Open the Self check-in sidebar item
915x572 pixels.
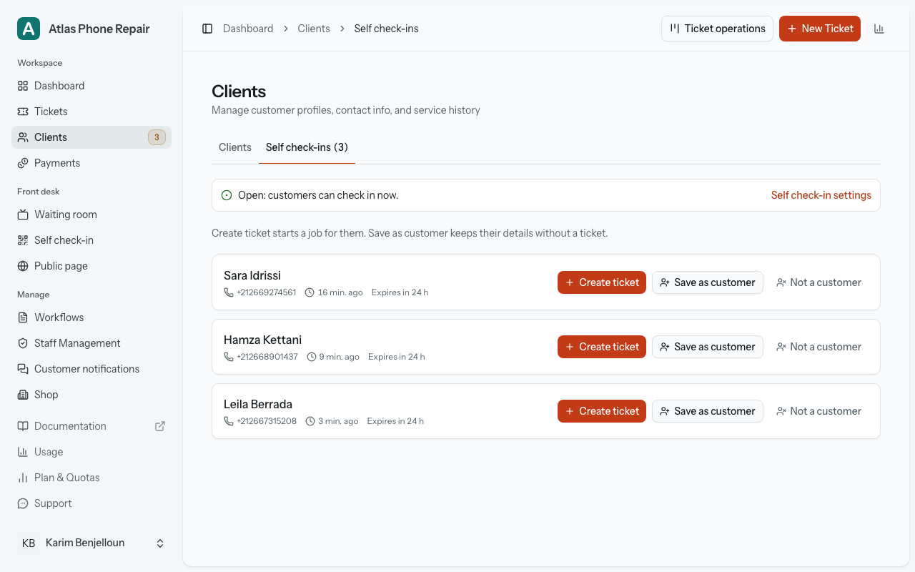click(x=91, y=240)
